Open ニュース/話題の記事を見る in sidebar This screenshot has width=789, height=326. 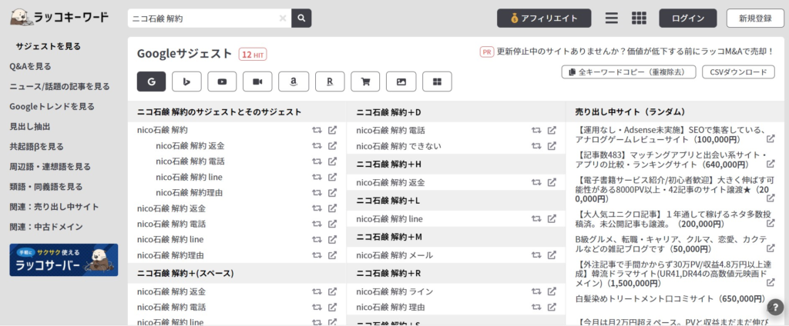click(x=59, y=86)
